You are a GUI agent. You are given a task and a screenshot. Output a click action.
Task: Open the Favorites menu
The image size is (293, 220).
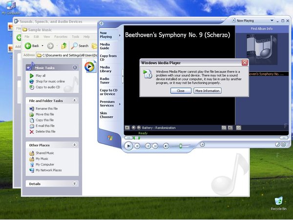[61, 37]
